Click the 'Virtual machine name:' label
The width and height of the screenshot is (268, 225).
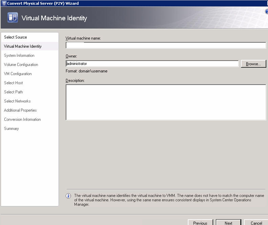click(83, 38)
